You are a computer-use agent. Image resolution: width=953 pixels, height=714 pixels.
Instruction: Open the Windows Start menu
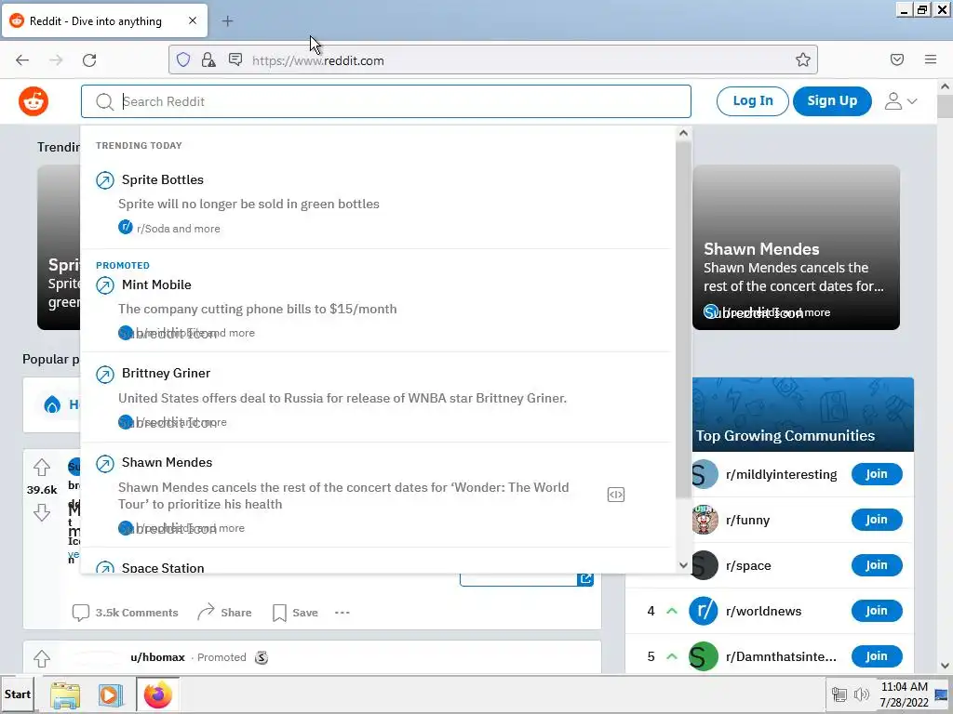(17, 694)
